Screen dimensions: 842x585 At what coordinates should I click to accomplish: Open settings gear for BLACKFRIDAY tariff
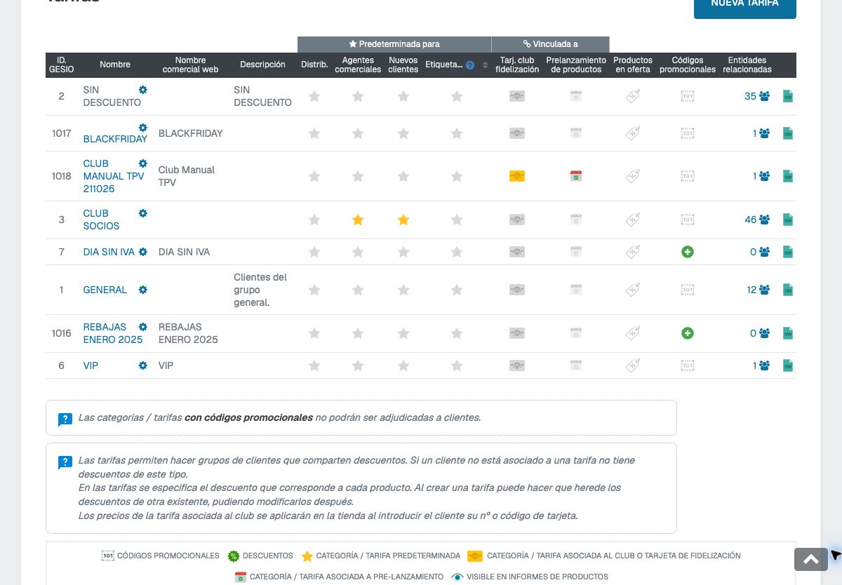[x=143, y=128]
